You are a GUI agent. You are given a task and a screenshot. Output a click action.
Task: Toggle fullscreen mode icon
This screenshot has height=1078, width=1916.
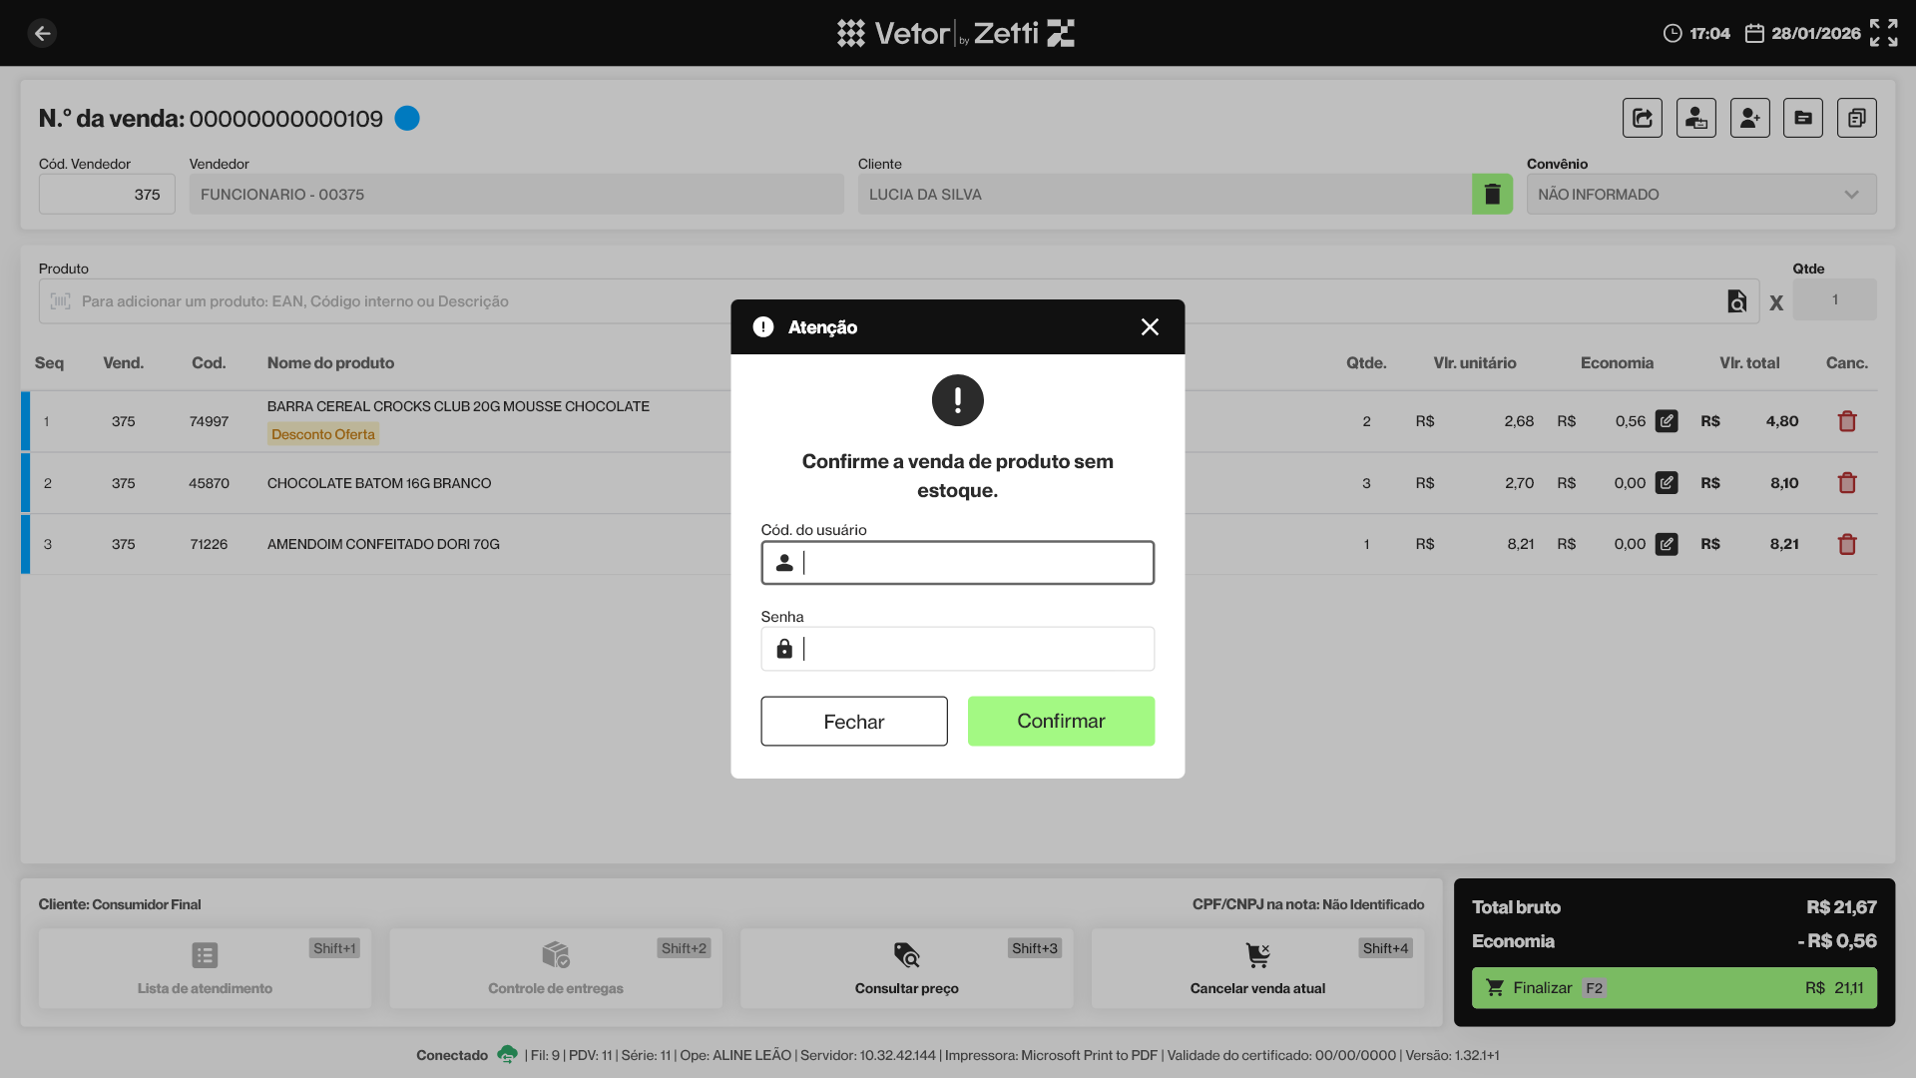coord(1883,33)
